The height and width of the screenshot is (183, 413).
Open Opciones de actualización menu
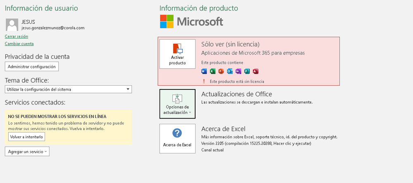[x=177, y=104]
